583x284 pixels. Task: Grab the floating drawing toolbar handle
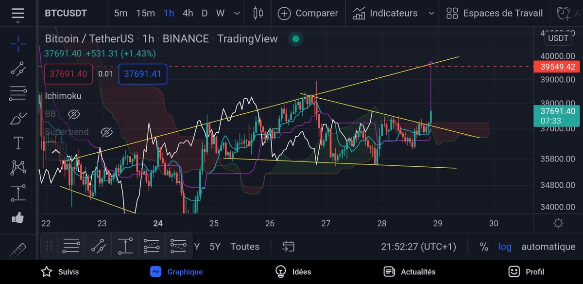click(x=49, y=246)
